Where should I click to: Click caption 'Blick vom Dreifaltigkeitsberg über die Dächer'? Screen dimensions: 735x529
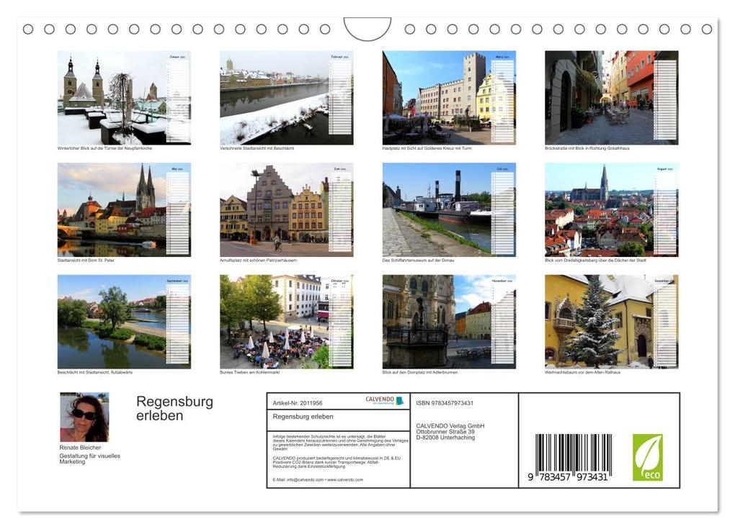(x=595, y=261)
